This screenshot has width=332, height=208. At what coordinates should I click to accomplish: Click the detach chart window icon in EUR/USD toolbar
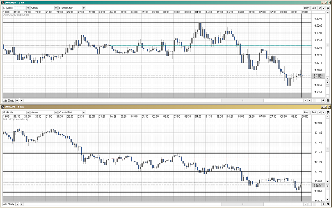coord(328,8)
